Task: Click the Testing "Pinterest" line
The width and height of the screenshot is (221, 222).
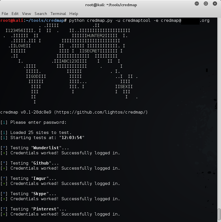Action: tap(33, 209)
